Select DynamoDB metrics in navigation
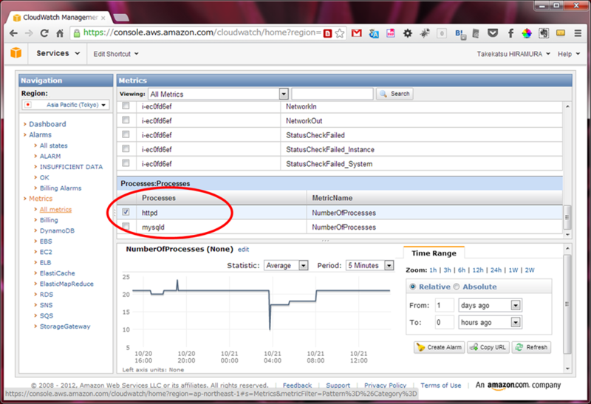 click(57, 230)
